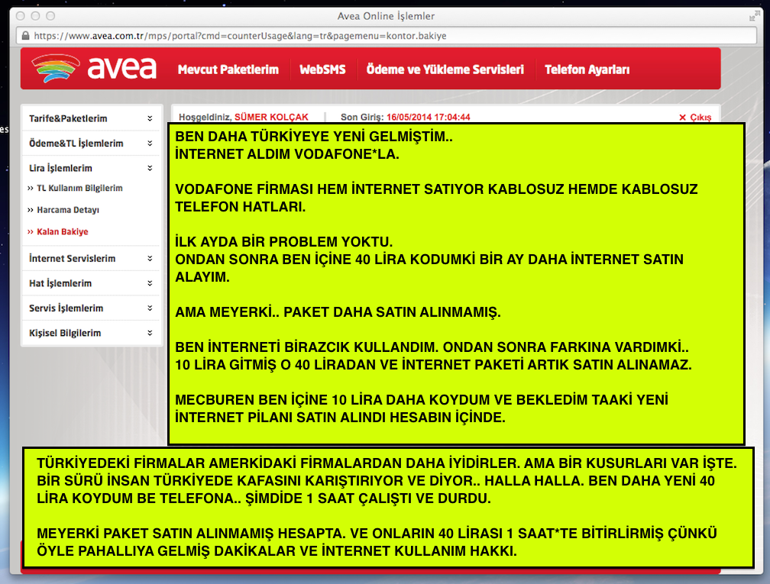
Task: Open Telefon Ayarları menu
Action: (x=587, y=69)
